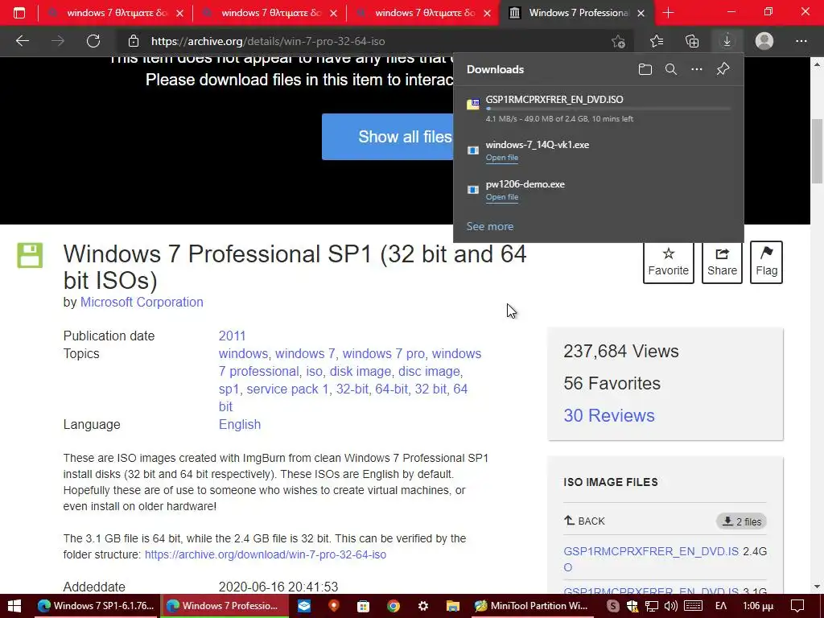The height and width of the screenshot is (618, 824).
Task: Close the Windows 7 Professional tab
Action: pos(641,13)
